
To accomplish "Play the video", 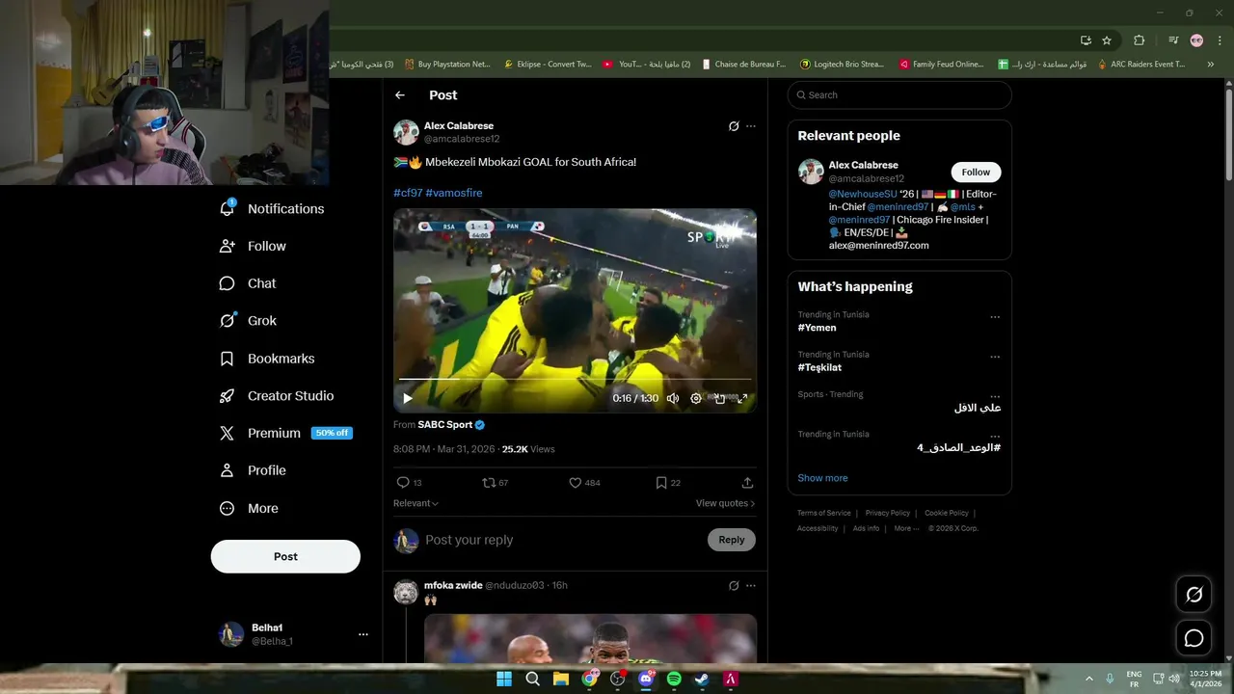I will pyautogui.click(x=408, y=398).
